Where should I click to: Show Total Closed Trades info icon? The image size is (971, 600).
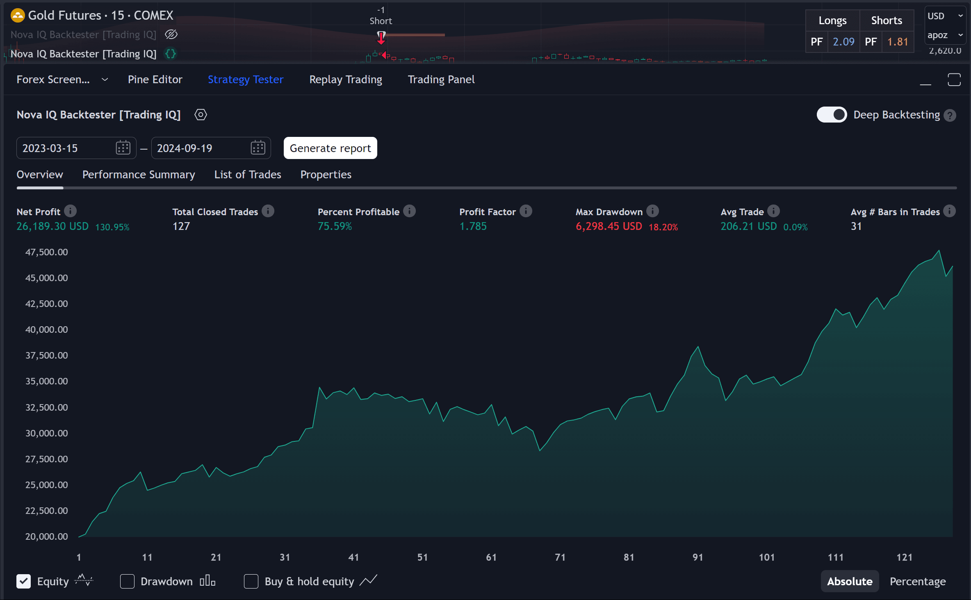point(268,211)
